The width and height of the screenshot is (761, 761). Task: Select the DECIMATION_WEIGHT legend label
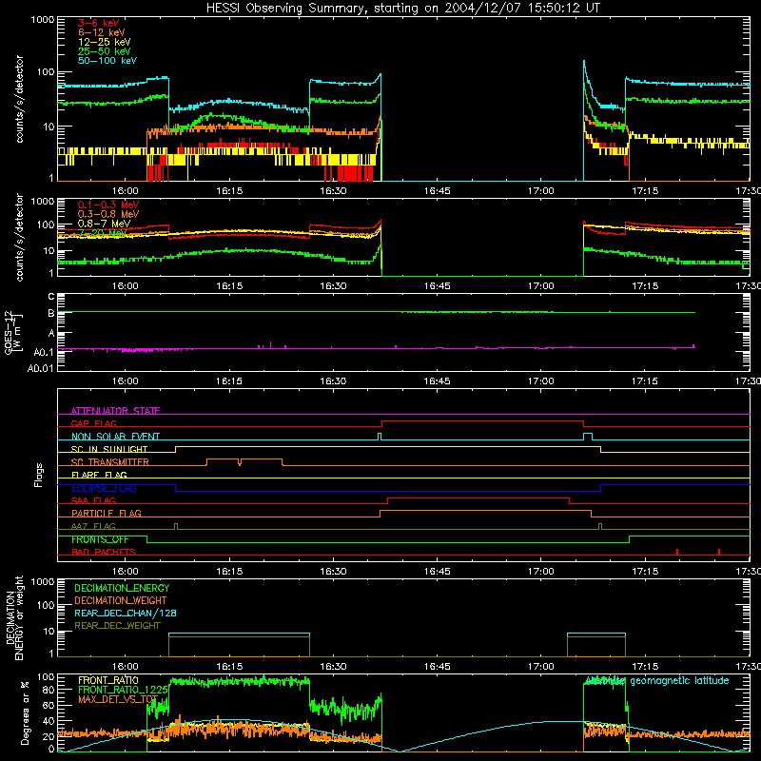[121, 600]
